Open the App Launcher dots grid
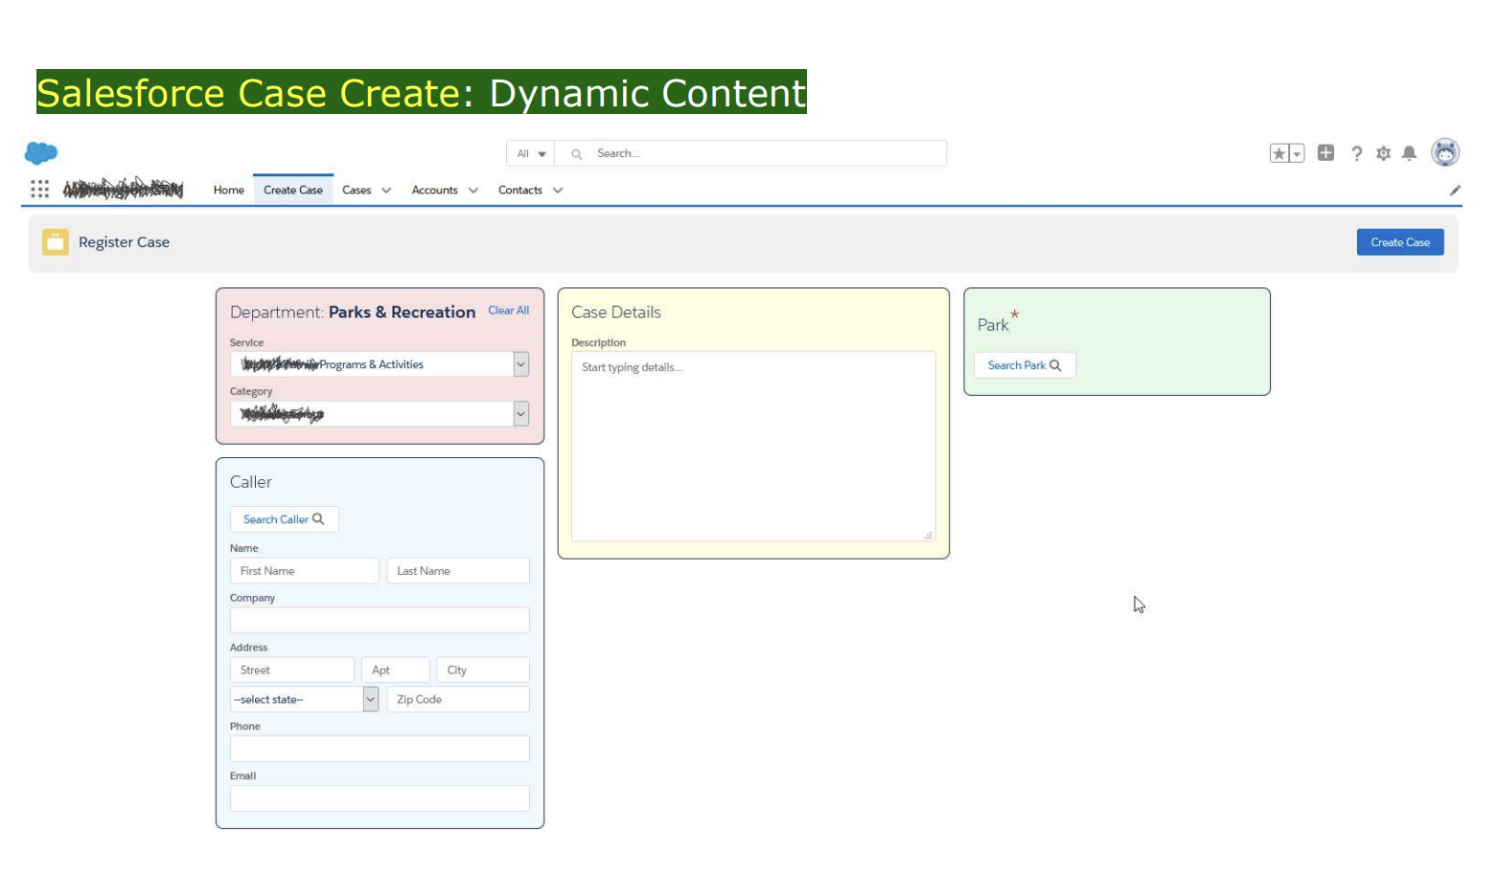Viewport: 1497px width, 872px height. point(39,190)
